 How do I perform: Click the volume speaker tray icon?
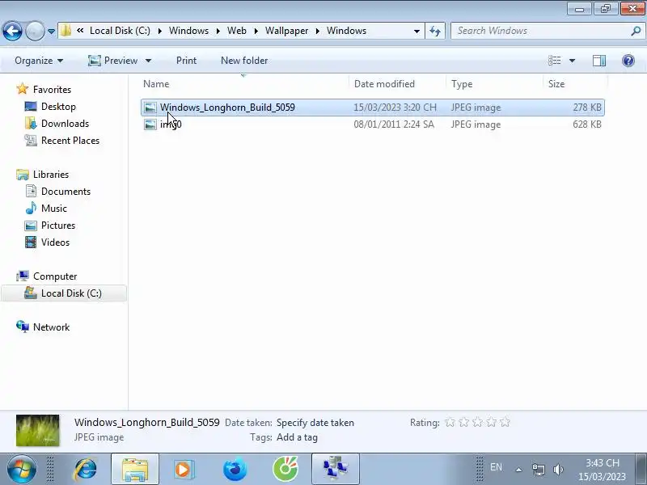tap(558, 470)
